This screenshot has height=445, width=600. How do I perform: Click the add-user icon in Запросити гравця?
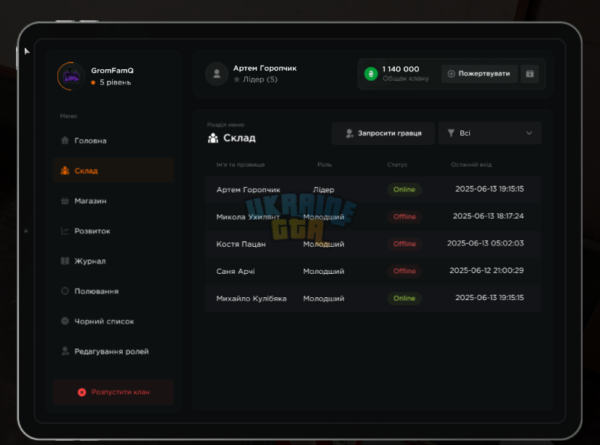pyautogui.click(x=349, y=133)
